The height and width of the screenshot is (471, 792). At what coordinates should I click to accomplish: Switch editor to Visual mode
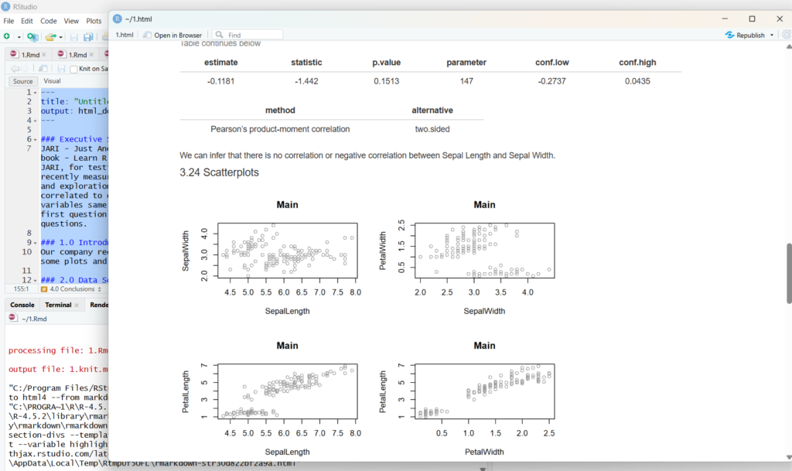point(52,81)
